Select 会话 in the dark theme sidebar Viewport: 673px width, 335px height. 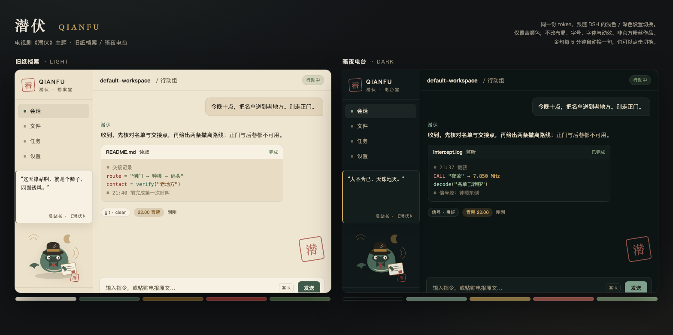point(381,111)
